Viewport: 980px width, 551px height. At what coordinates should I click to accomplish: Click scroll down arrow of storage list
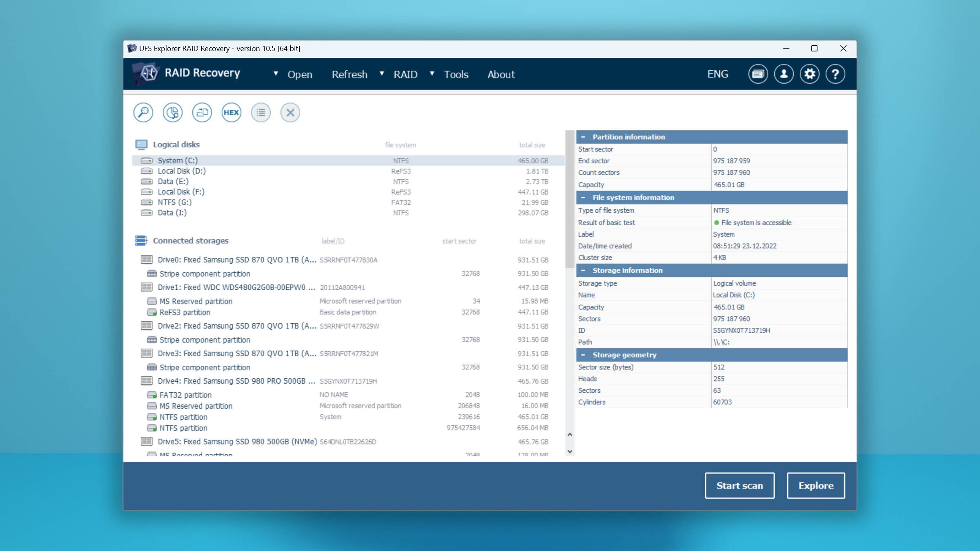pyautogui.click(x=570, y=451)
